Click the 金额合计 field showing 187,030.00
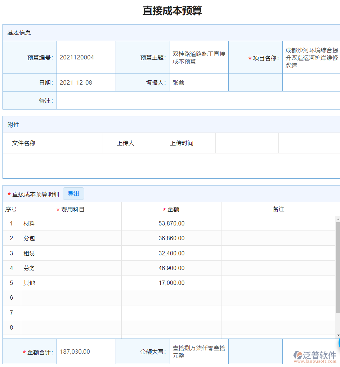Screen dimensions: 340x367 [86, 351]
